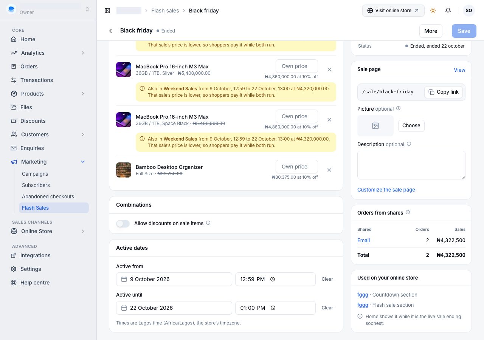Expand the Customers submenu
This screenshot has width=484, height=340.
(83, 134)
